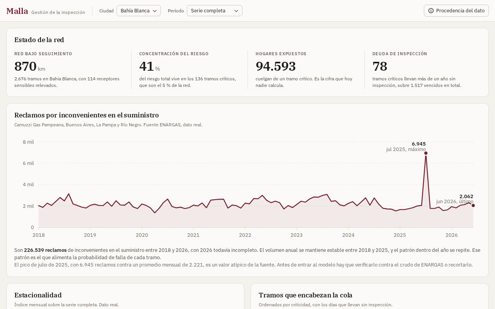The height and width of the screenshot is (309, 495).
Task: Open the Período dropdown showing Serie completa
Action: (x=214, y=11)
